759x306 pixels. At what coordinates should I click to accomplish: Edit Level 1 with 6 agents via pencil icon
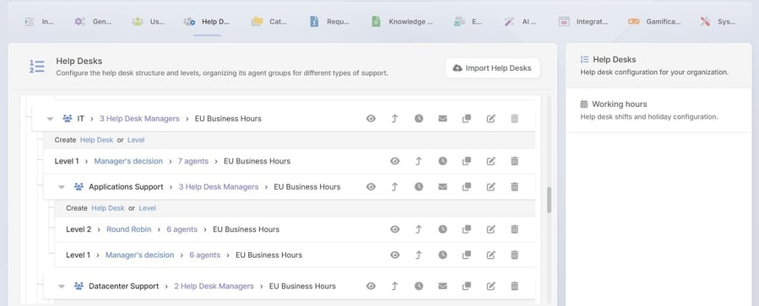[x=491, y=255]
